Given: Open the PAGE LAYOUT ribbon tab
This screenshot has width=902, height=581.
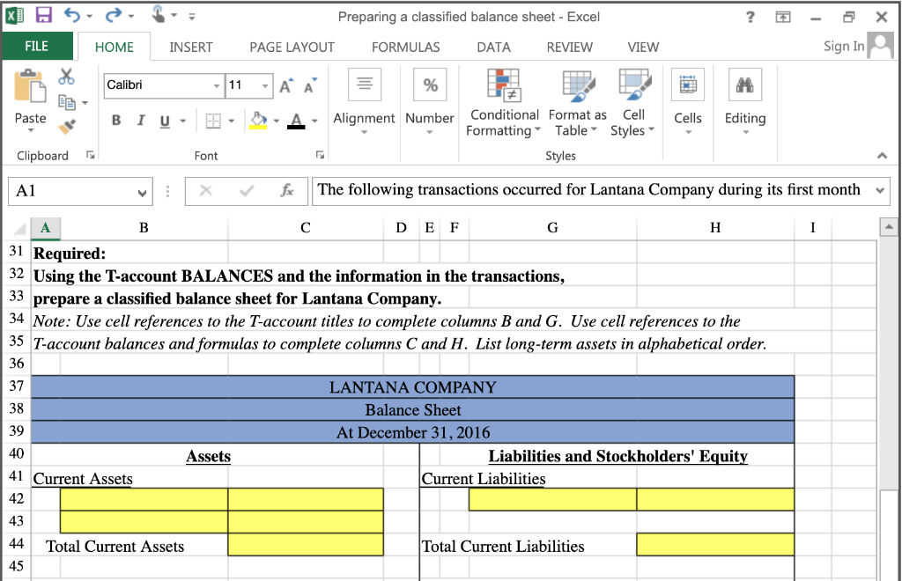Looking at the screenshot, I should click(292, 47).
